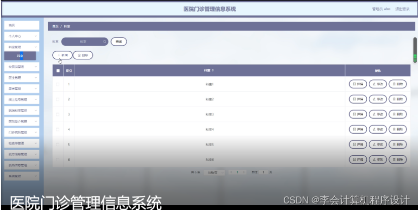Open 详情 for 科室4
Screen dimensions: 418x210
click(358, 129)
